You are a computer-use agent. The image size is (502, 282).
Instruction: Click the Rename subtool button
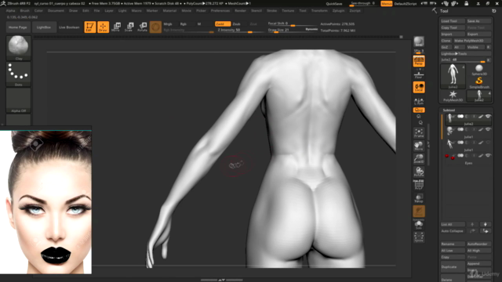(x=453, y=244)
